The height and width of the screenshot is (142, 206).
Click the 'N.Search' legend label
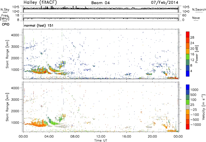point(199,9)
